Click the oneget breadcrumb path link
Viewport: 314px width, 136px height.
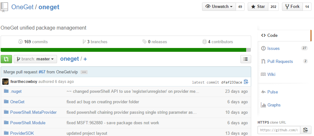[x=69, y=59]
